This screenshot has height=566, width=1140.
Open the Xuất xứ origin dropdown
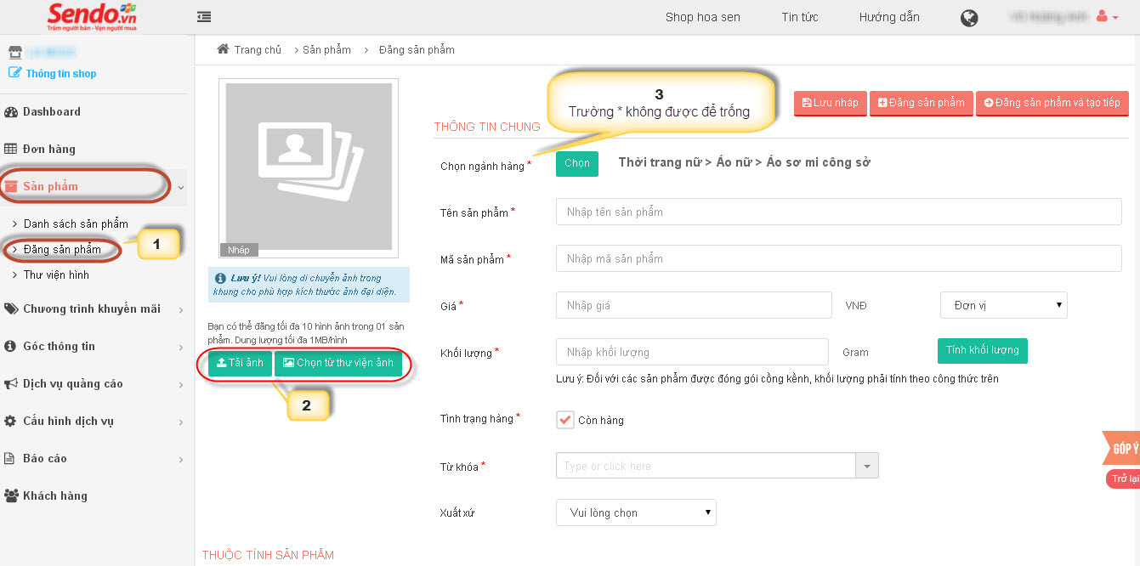(x=636, y=512)
